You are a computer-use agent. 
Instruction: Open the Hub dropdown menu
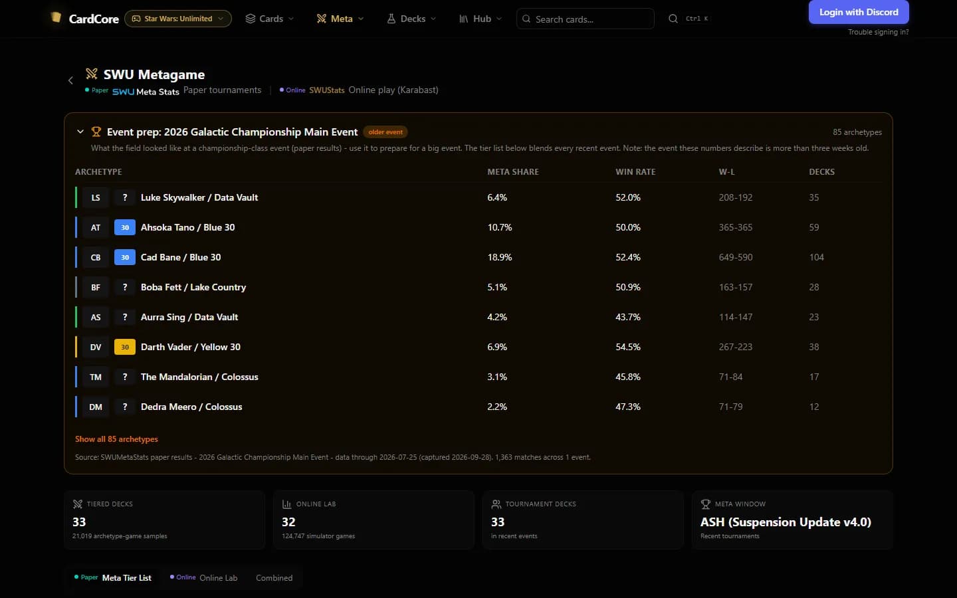[x=480, y=19]
